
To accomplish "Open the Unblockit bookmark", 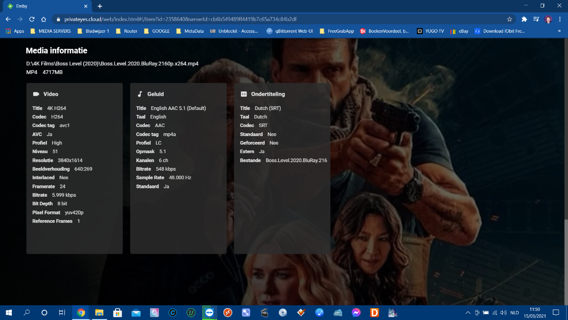I will [234, 31].
